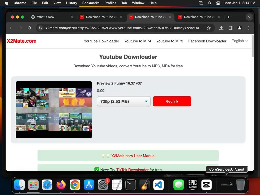Switch to the first Download Youtube tab
This screenshot has width=260, height=195.
pyautogui.click(x=101, y=17)
